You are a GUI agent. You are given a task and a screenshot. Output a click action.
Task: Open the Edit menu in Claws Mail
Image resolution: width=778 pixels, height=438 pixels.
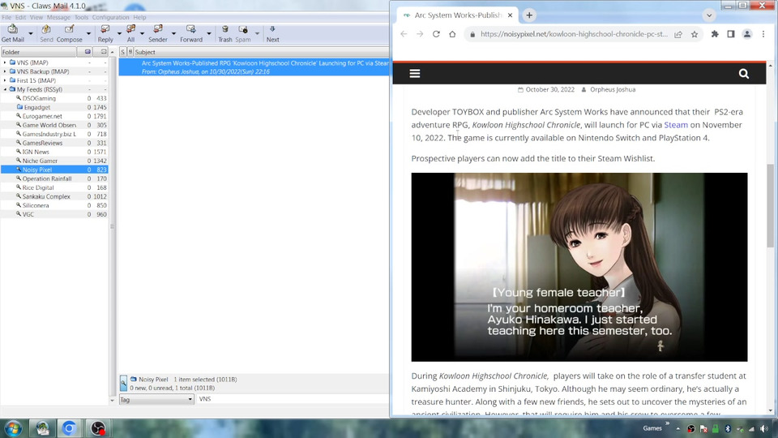[20, 17]
